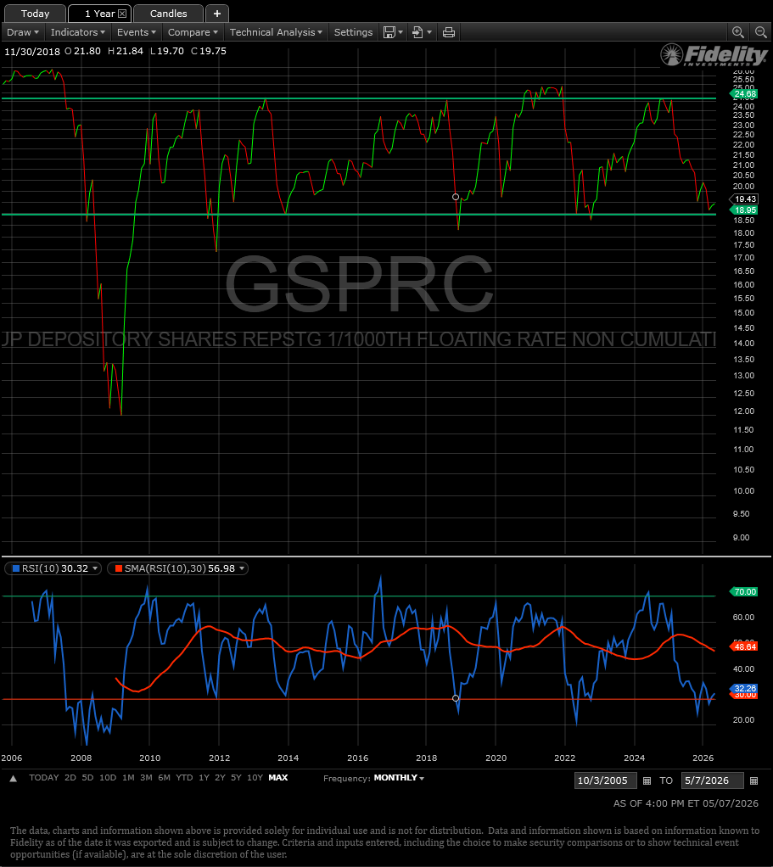The image size is (773, 867).
Task: Click the Settings button
Action: 353,32
